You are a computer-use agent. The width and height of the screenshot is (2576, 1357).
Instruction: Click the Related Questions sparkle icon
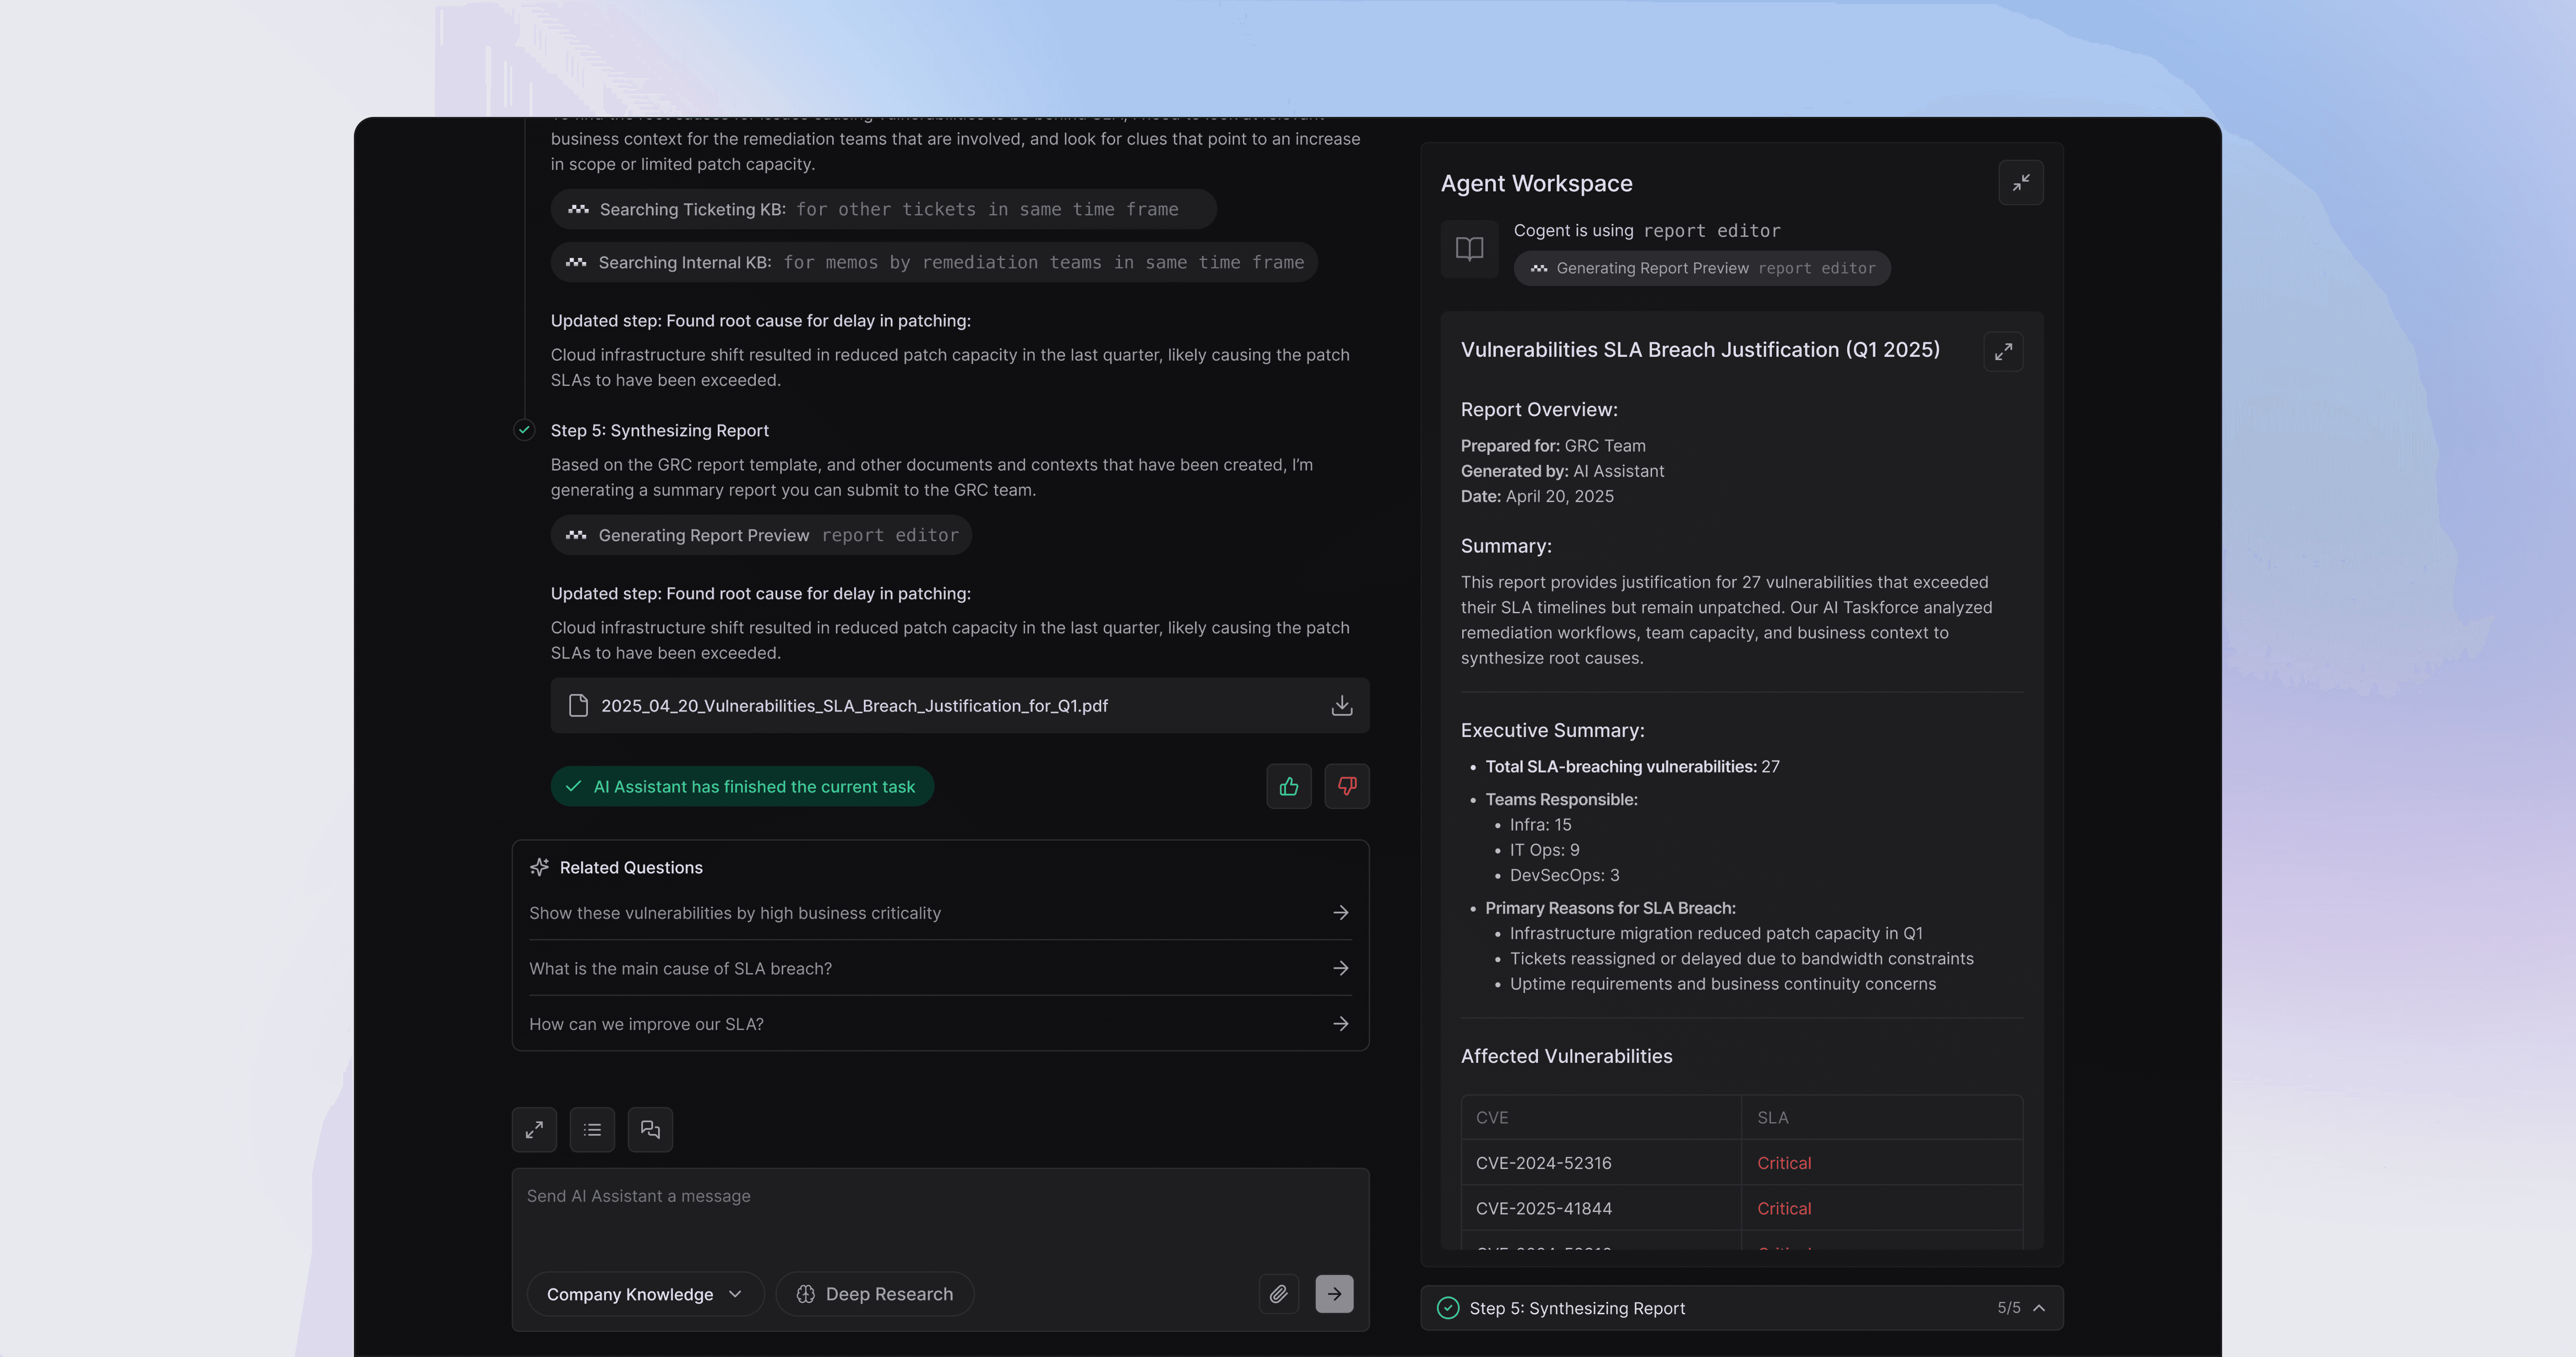(x=539, y=867)
